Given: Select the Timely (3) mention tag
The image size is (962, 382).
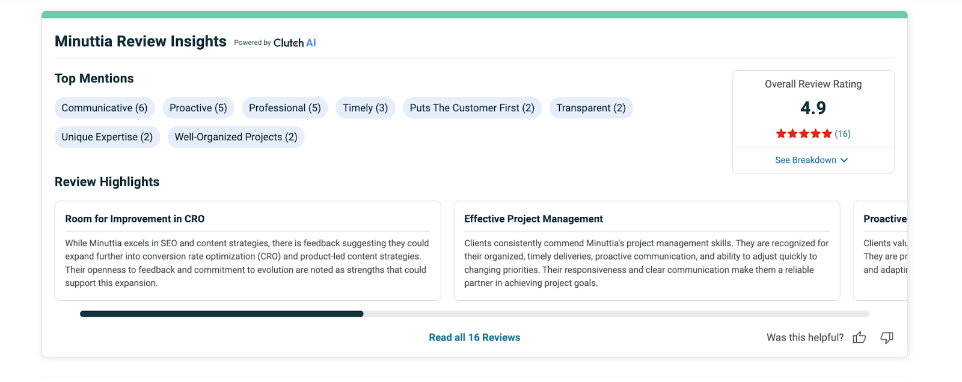Looking at the screenshot, I should coord(366,108).
